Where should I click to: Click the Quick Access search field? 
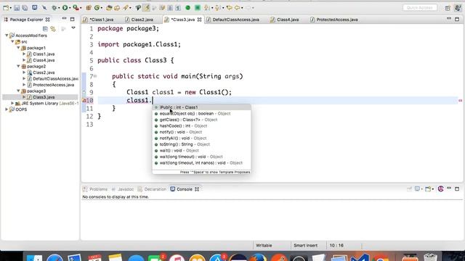[420, 8]
